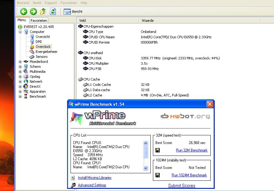Click the CPU List scrollbar thumb

pos(145,152)
